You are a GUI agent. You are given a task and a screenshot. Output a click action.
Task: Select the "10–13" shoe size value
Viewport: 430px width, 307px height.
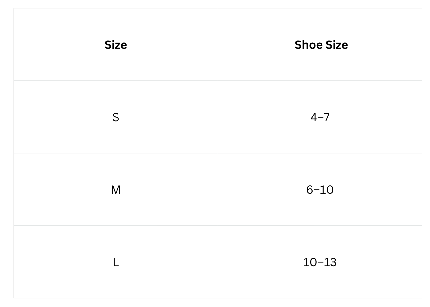[320, 262]
